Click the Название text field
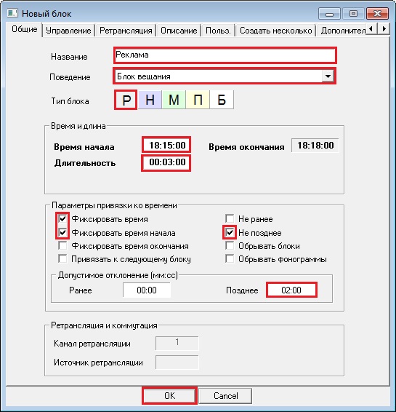The height and width of the screenshot is (412, 396). [225, 55]
